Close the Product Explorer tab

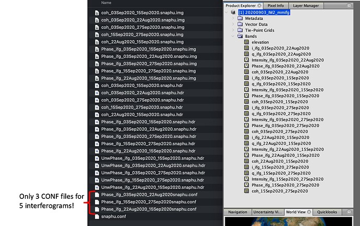259,6
